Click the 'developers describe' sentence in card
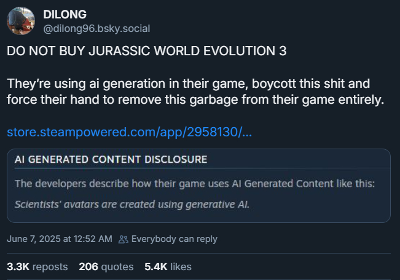400x280 pixels. (x=194, y=183)
